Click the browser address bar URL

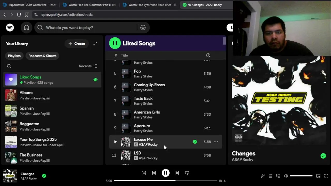(67, 15)
